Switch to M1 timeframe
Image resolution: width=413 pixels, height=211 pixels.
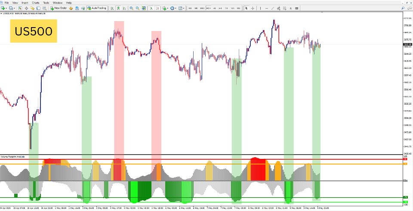(190, 8)
